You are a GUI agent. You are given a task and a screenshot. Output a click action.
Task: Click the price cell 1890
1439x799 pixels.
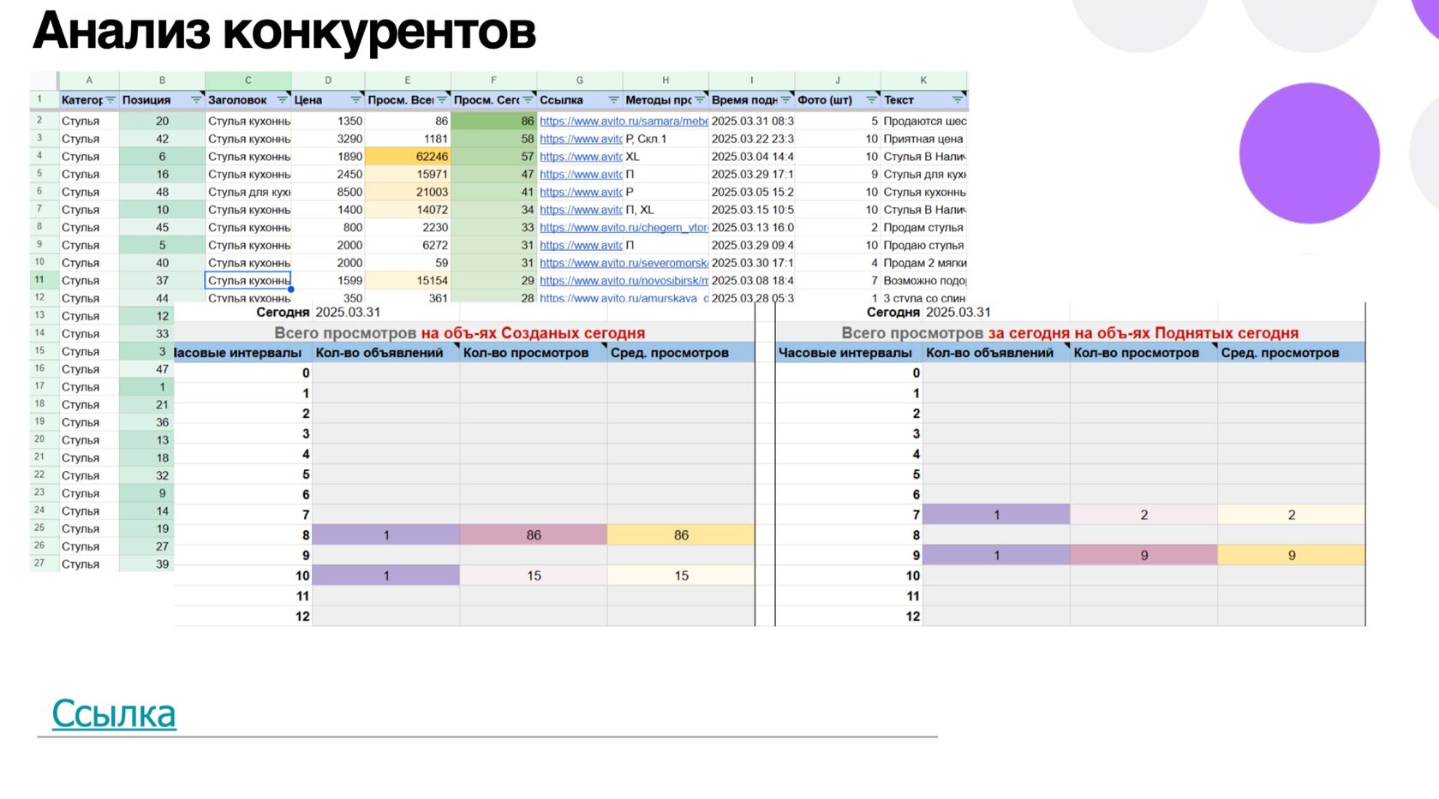328,157
